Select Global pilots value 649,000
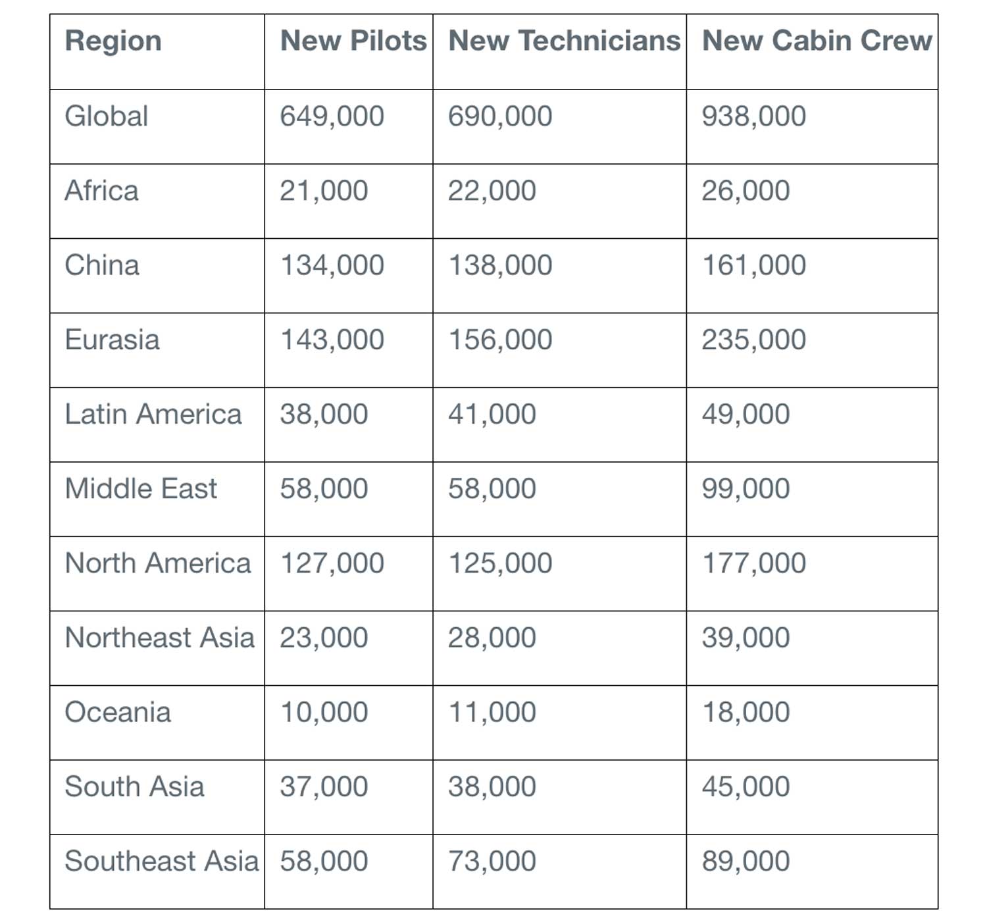 click(x=332, y=116)
